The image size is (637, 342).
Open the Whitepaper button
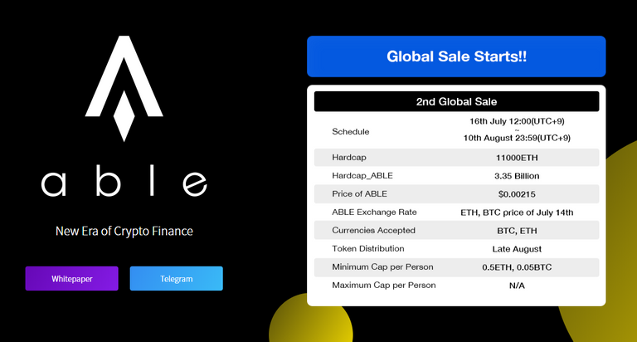click(x=72, y=279)
